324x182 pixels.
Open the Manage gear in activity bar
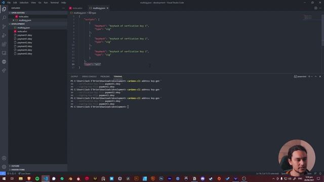point(4,167)
